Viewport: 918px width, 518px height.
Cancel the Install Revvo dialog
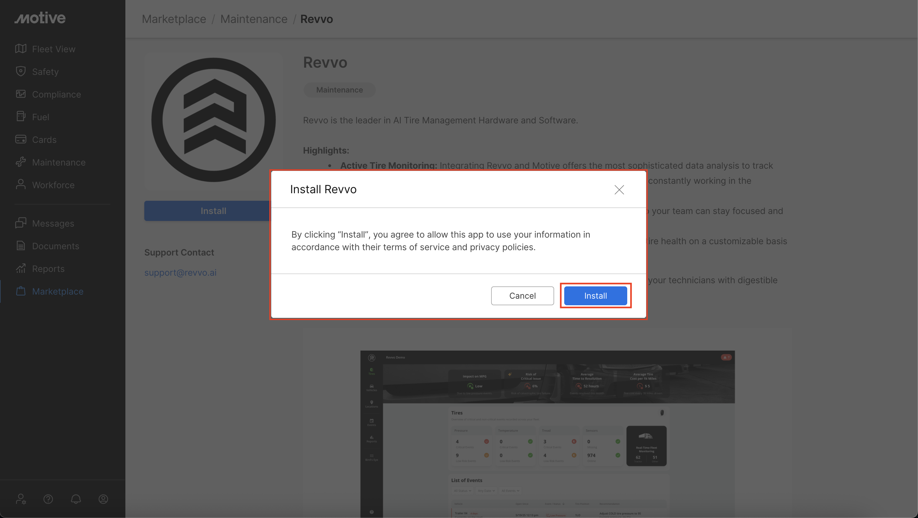click(x=522, y=296)
